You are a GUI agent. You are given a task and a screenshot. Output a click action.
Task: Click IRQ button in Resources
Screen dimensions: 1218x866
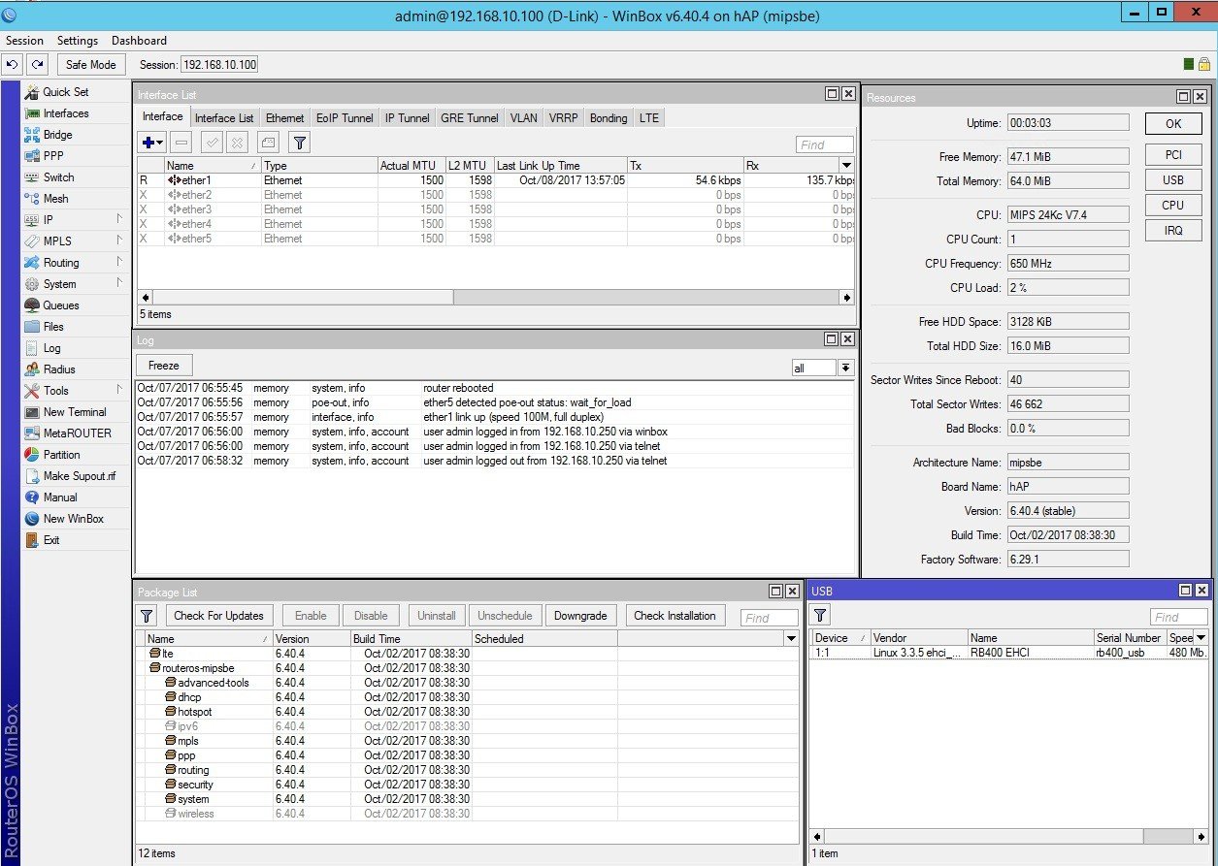(x=1173, y=231)
